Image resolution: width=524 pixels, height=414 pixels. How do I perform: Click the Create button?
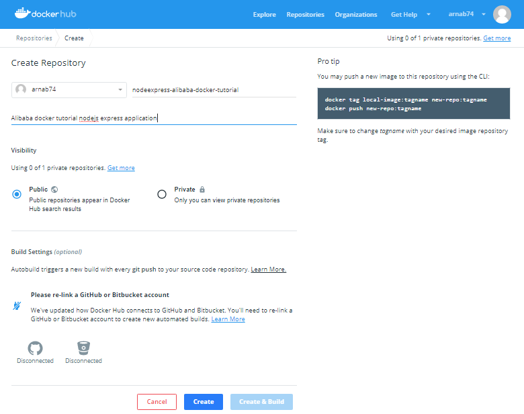204,402
